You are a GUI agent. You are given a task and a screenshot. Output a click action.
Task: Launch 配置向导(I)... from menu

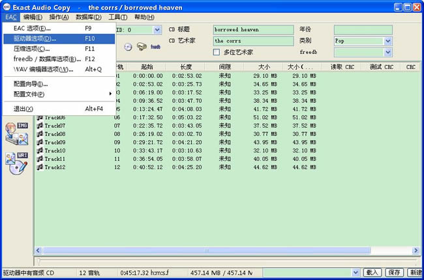point(59,84)
